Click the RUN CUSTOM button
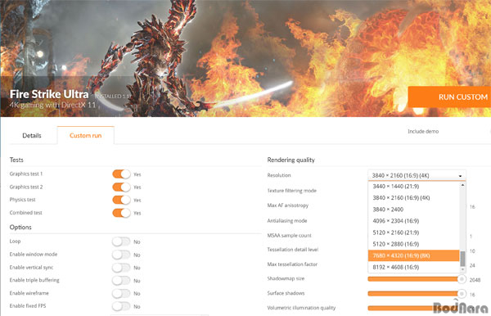 449,97
